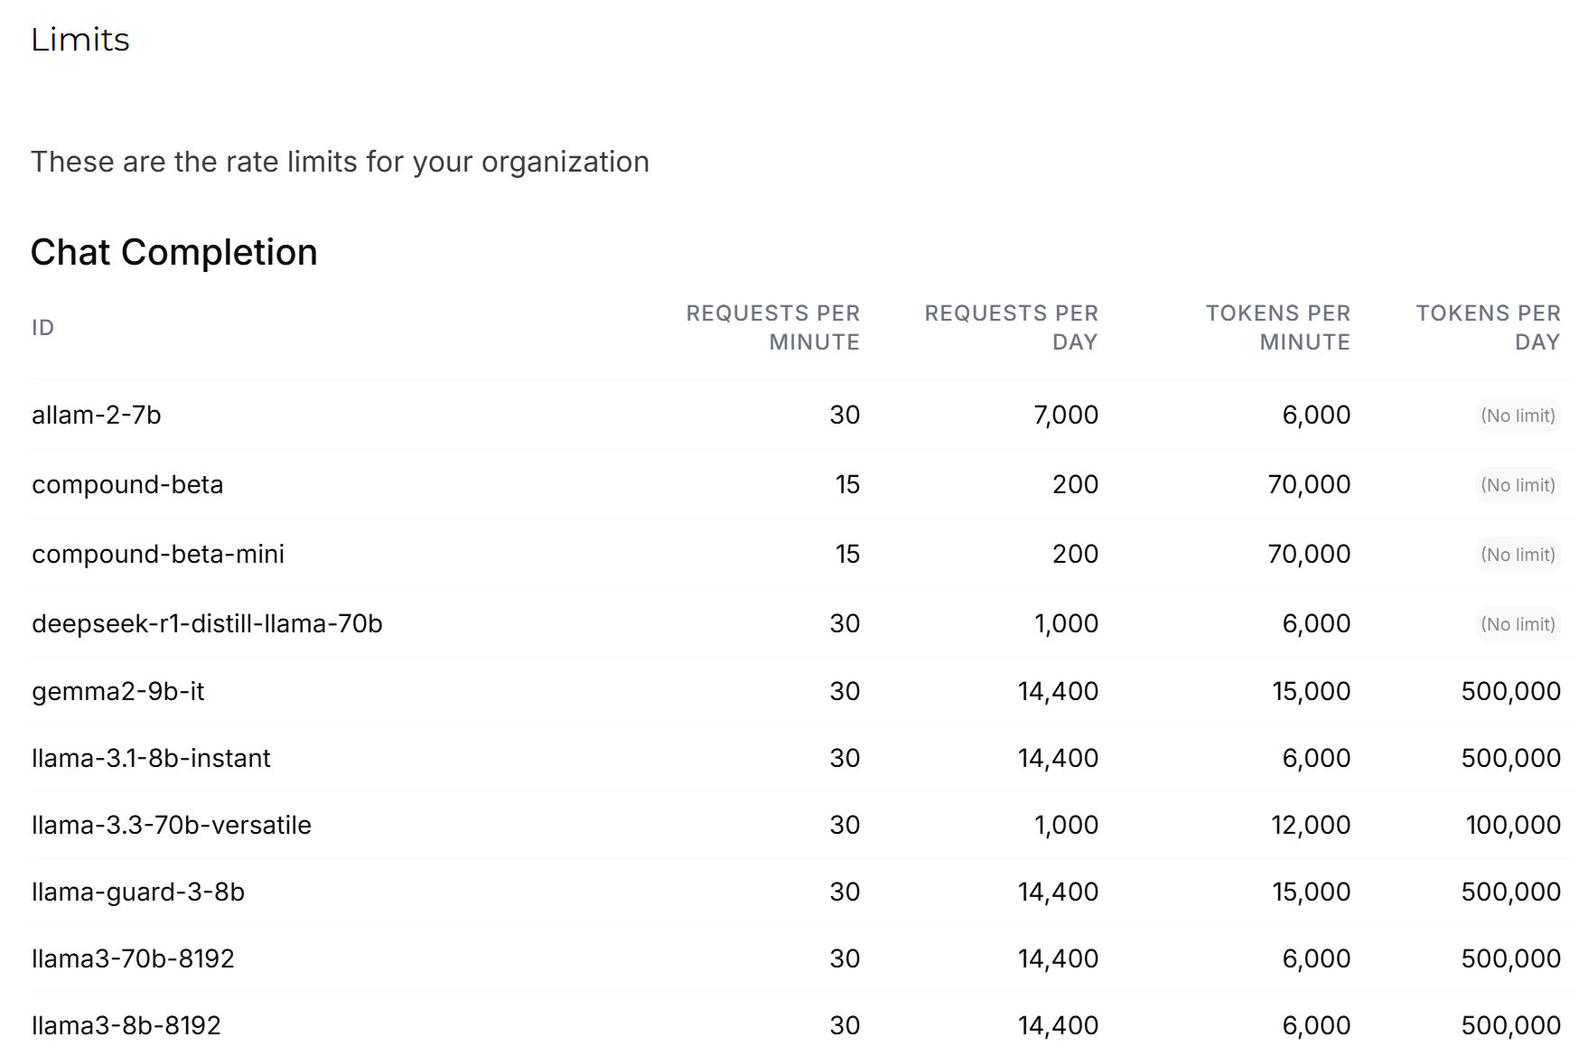This screenshot has width=1588, height=1056.
Task: Click the Requests Per Minute column header
Action: pyautogui.click(x=773, y=327)
